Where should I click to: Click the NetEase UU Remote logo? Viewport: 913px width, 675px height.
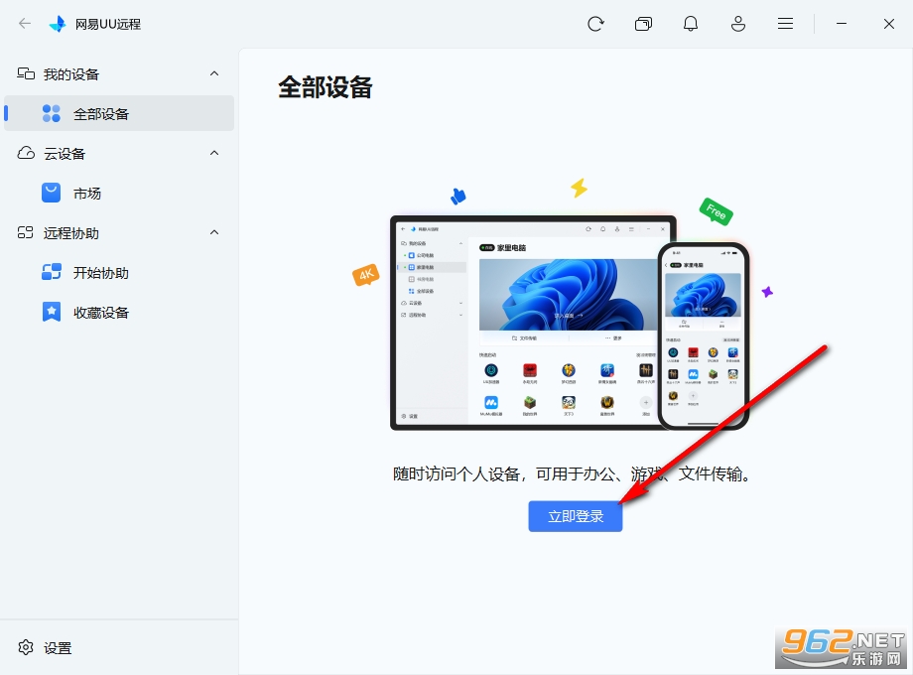(x=58, y=24)
